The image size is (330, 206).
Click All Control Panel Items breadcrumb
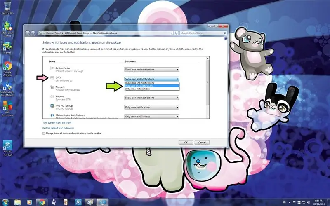[x=77, y=33]
